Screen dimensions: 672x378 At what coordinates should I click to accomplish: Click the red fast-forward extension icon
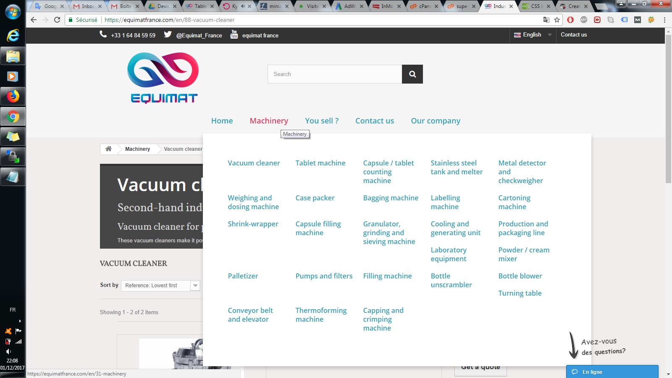pos(597,20)
